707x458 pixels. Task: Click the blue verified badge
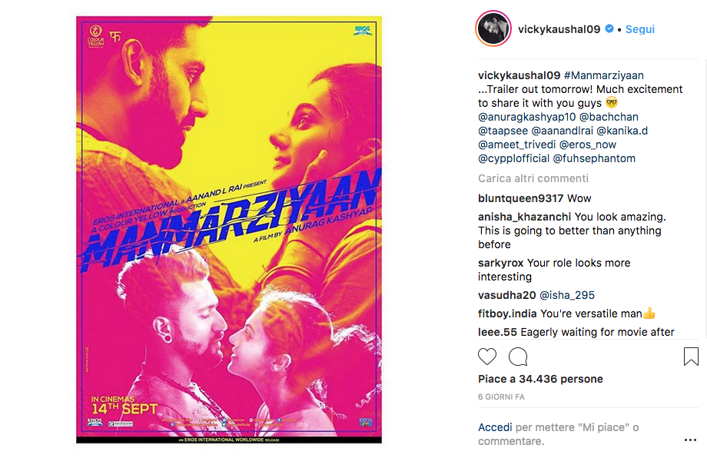(x=609, y=28)
